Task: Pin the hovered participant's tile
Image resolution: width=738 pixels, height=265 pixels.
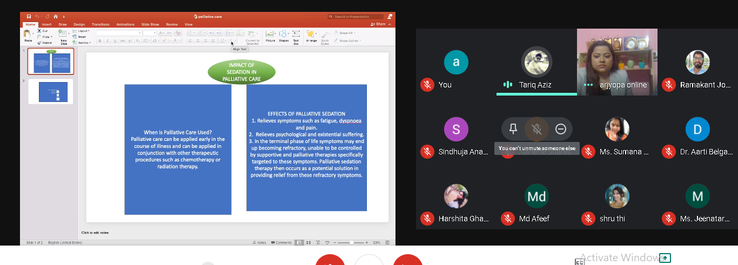Action: tap(513, 128)
